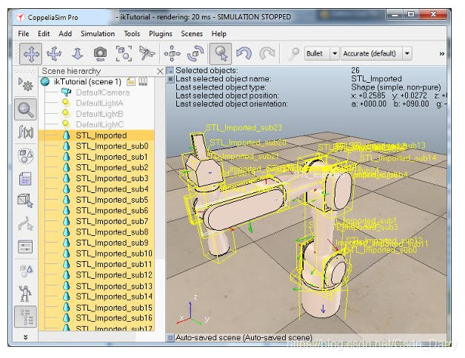Click STL_Imported_sub23 label in viewport
The height and width of the screenshot is (358, 465).
(244, 128)
